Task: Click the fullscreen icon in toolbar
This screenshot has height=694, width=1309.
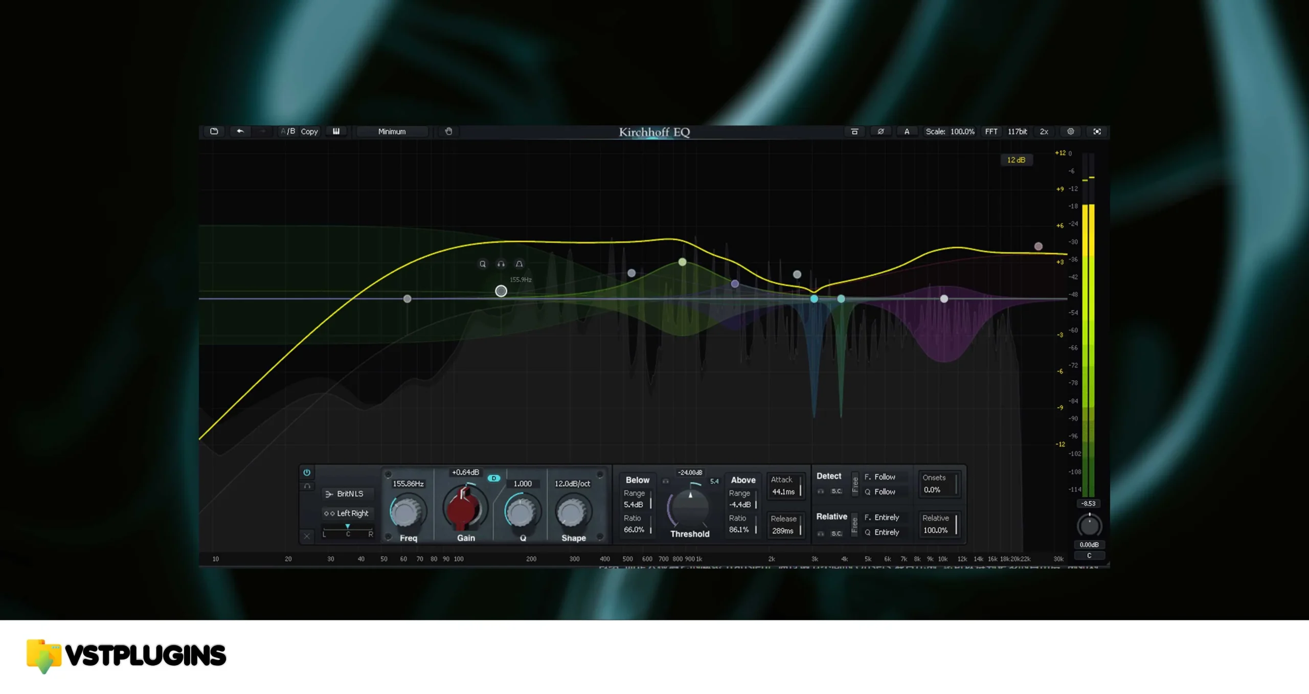Action: pyautogui.click(x=1097, y=131)
